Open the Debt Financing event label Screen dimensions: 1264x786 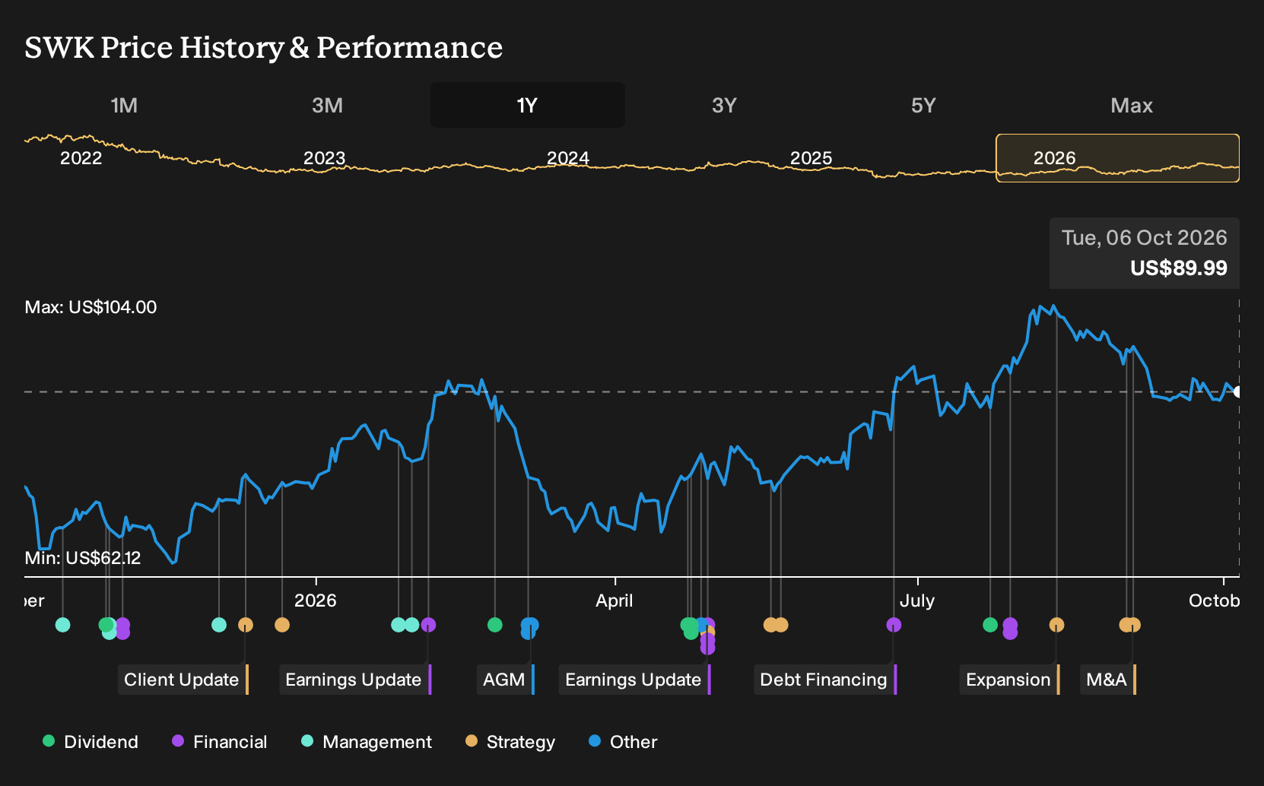(825, 680)
